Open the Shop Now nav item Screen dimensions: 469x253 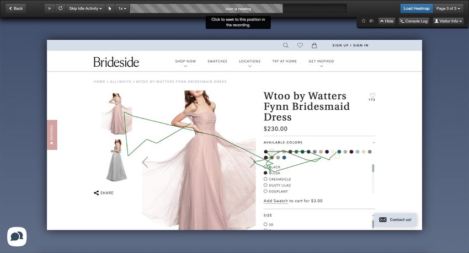click(x=185, y=61)
